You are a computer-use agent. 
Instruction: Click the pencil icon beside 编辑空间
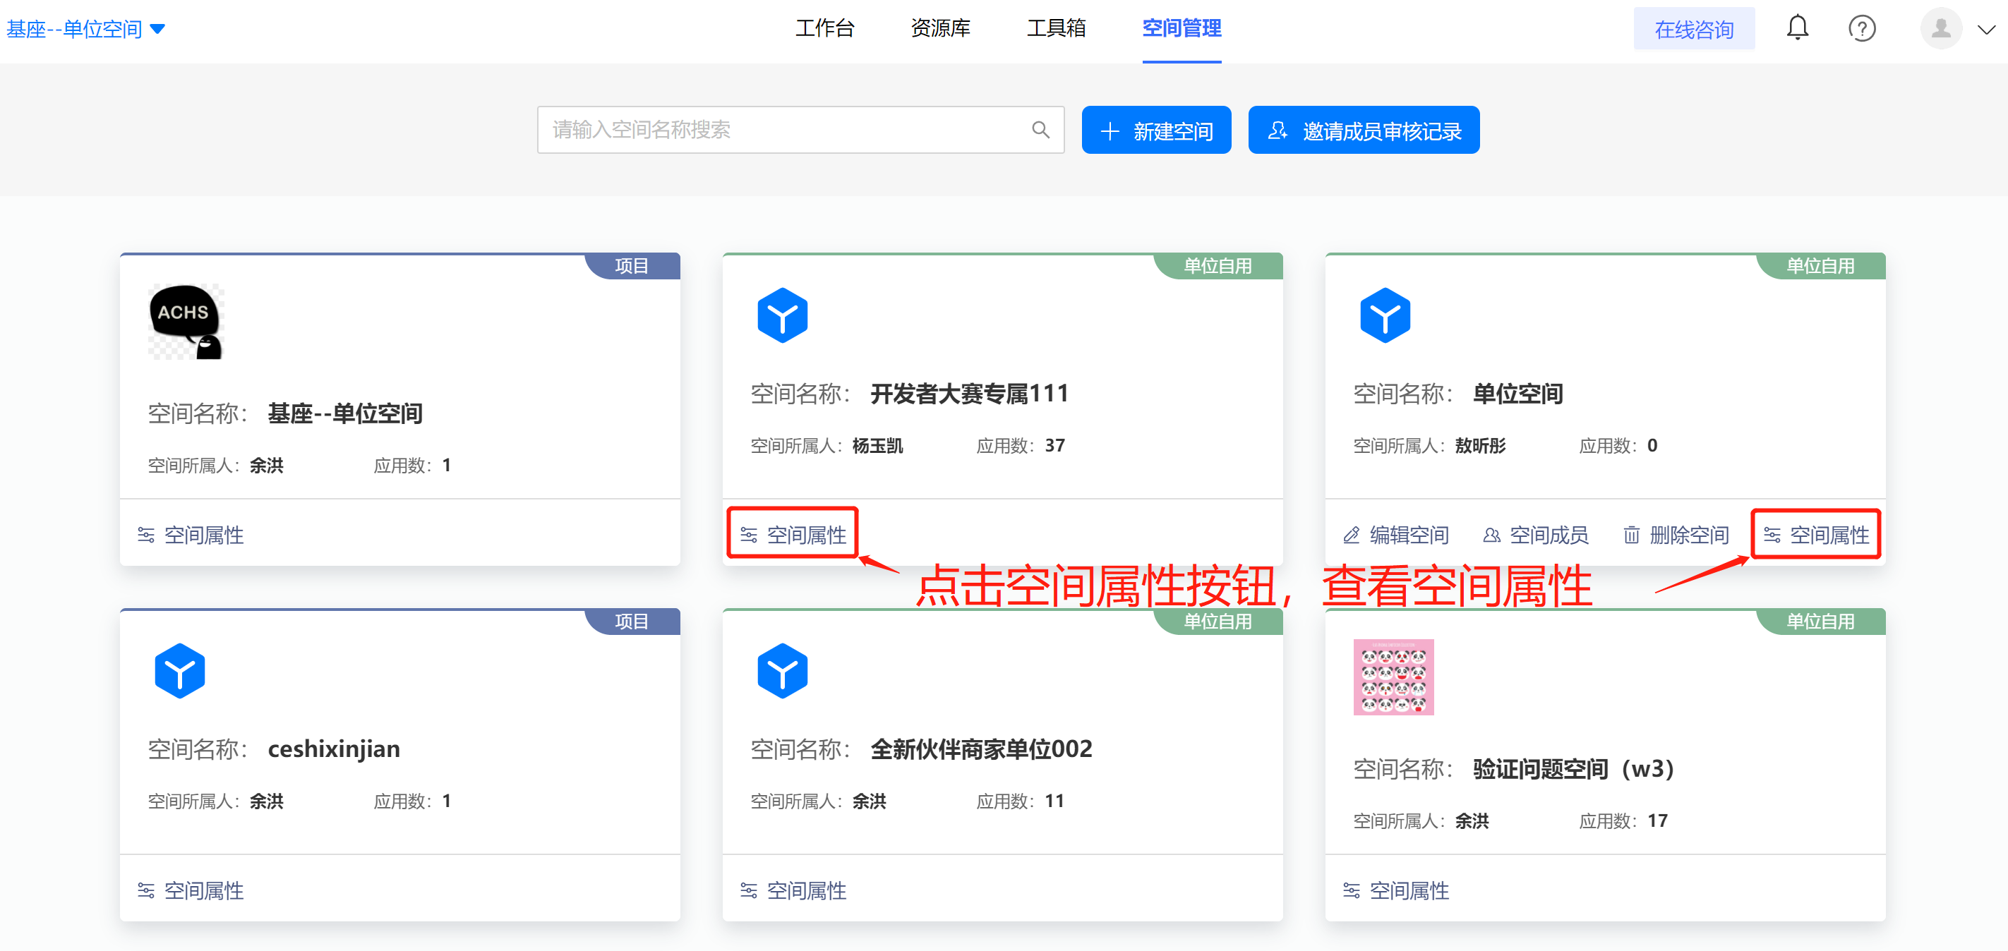pos(1351,535)
